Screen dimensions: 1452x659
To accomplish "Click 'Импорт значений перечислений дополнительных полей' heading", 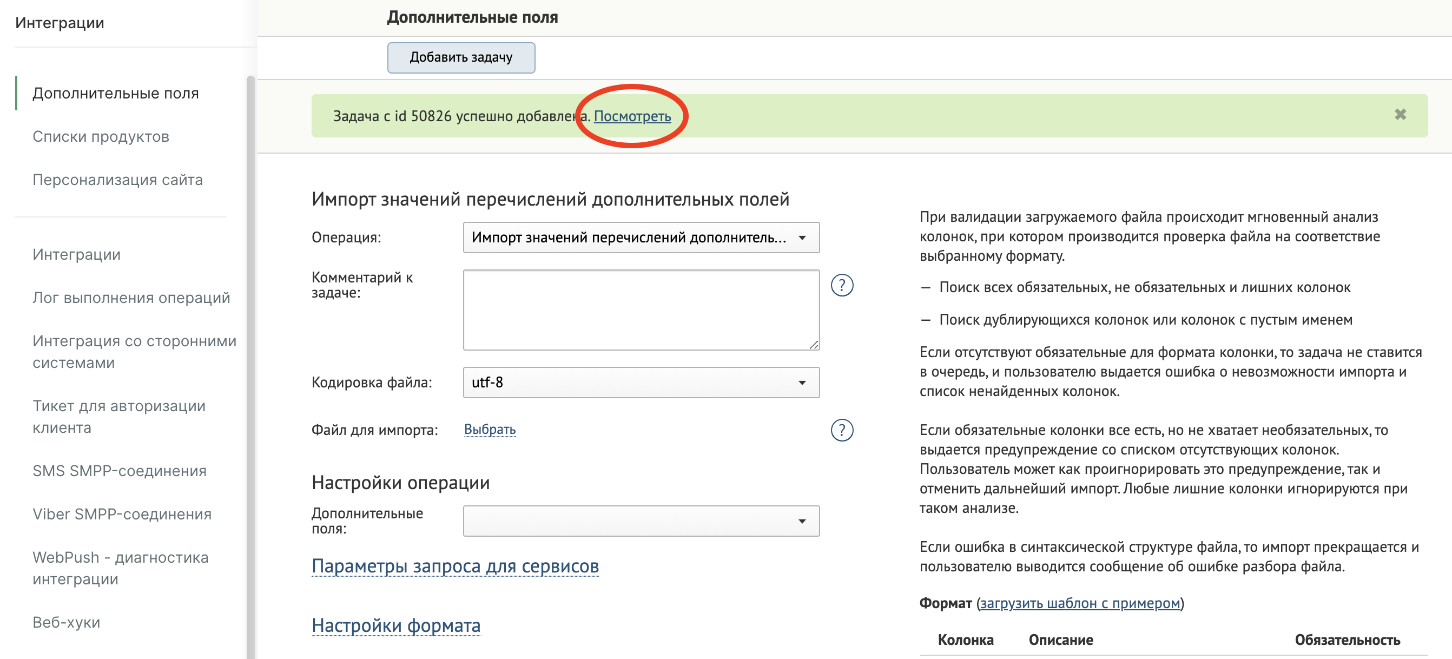I will point(550,200).
